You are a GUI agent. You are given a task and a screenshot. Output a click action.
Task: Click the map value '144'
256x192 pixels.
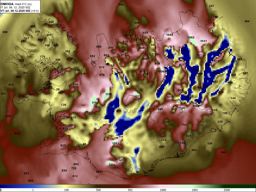[x=233, y=98]
